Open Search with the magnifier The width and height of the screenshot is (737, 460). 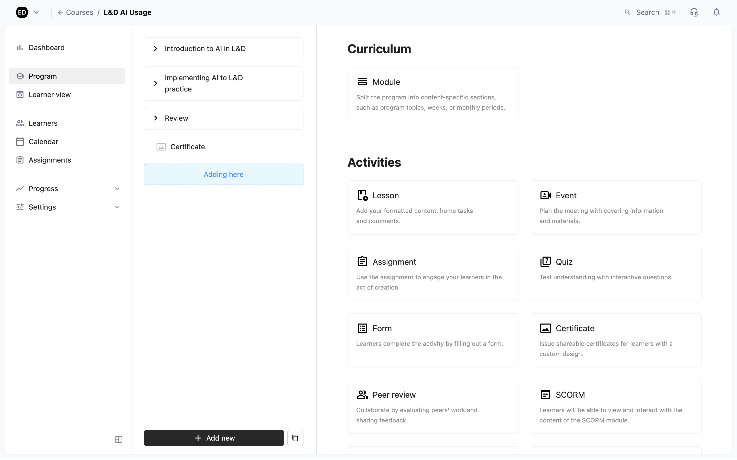[628, 12]
